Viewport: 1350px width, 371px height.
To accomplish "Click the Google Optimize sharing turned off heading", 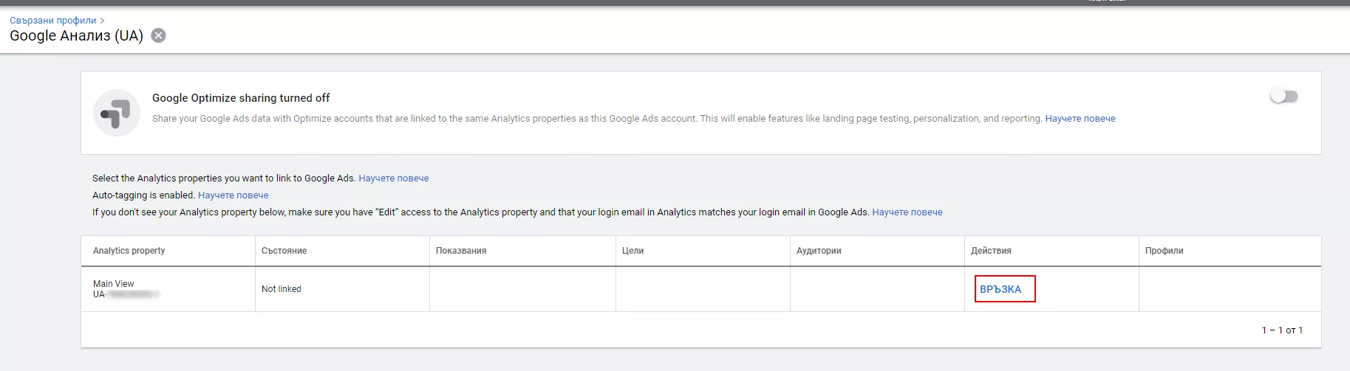I will pyautogui.click(x=241, y=97).
